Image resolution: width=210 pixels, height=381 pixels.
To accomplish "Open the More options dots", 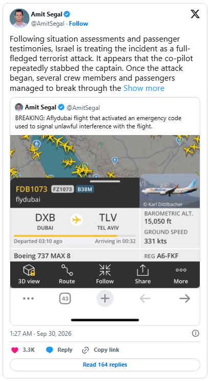I will (x=181, y=270).
